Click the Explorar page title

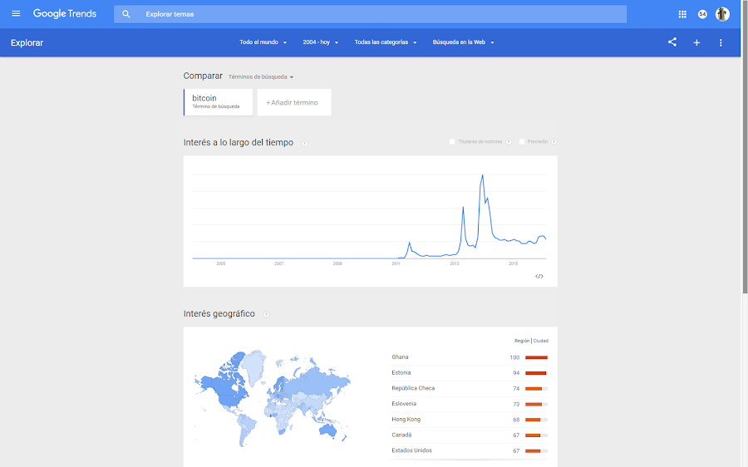(27, 42)
